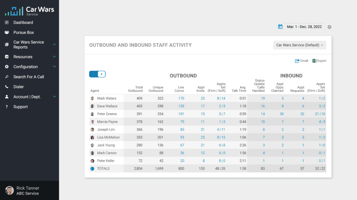Click the date range Mar. 1 - Dec. 28, 2022
This screenshot has width=357, height=200.
coord(304,27)
